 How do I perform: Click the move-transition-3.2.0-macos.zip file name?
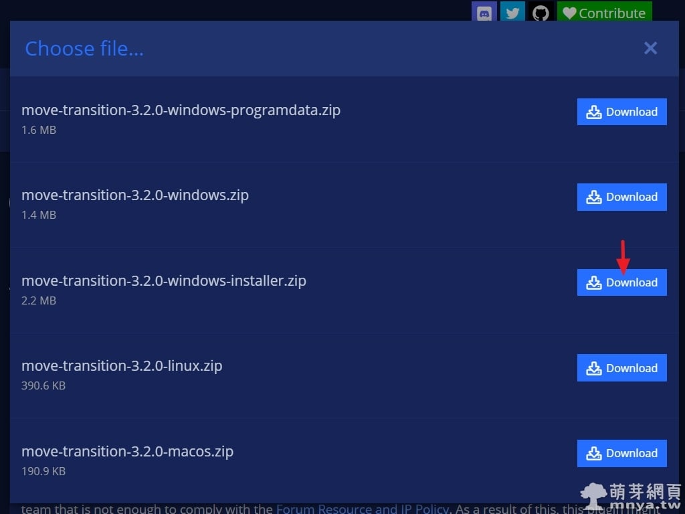point(127,451)
